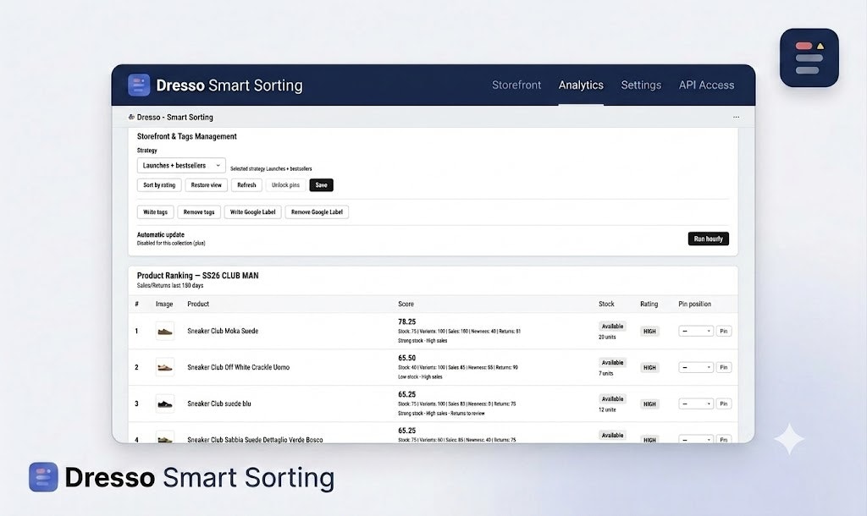Click the 'Product Ranking — SS26 CLUB MAN' heading
867x516 pixels.
(x=197, y=275)
